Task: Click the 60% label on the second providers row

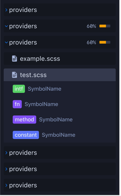Action: [x=91, y=26]
